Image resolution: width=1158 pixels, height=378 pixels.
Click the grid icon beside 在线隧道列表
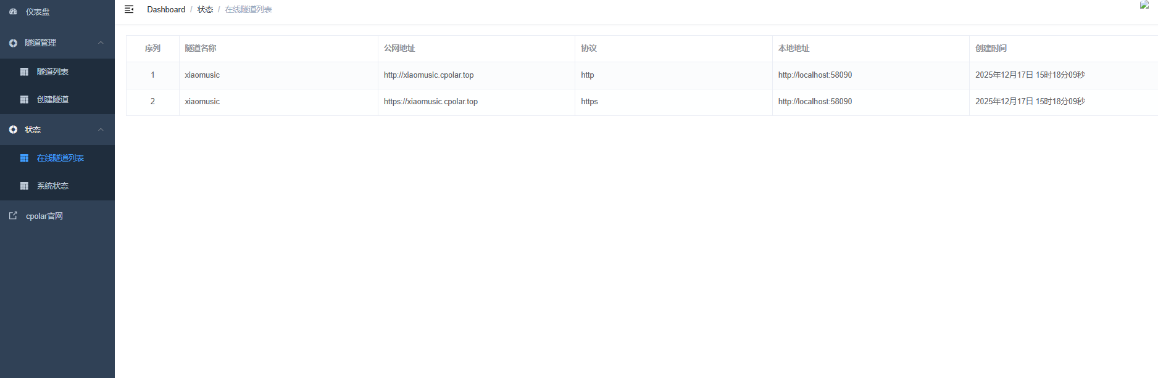(x=24, y=158)
